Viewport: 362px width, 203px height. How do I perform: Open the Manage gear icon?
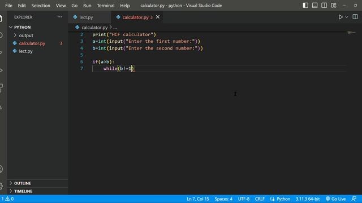[1, 186]
